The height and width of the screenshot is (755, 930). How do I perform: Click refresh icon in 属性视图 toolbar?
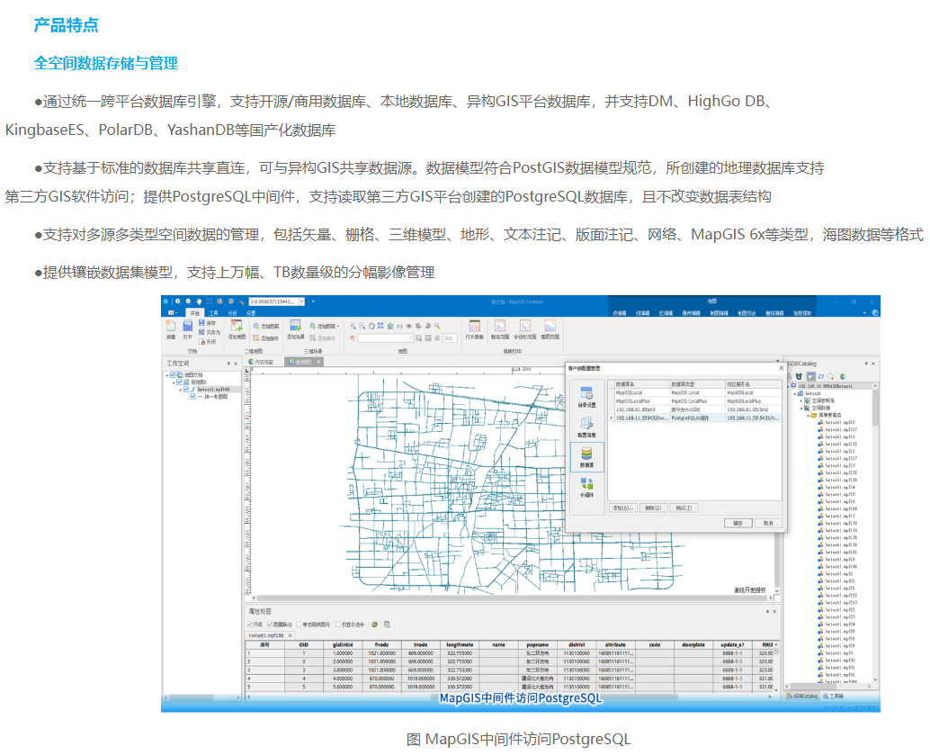click(x=374, y=625)
